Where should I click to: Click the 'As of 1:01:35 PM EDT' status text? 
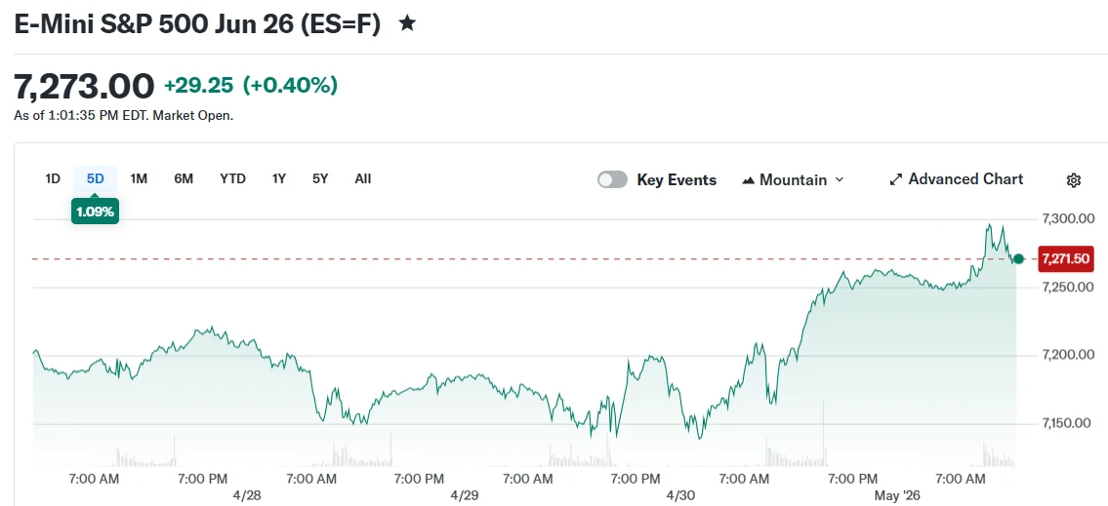tap(124, 116)
